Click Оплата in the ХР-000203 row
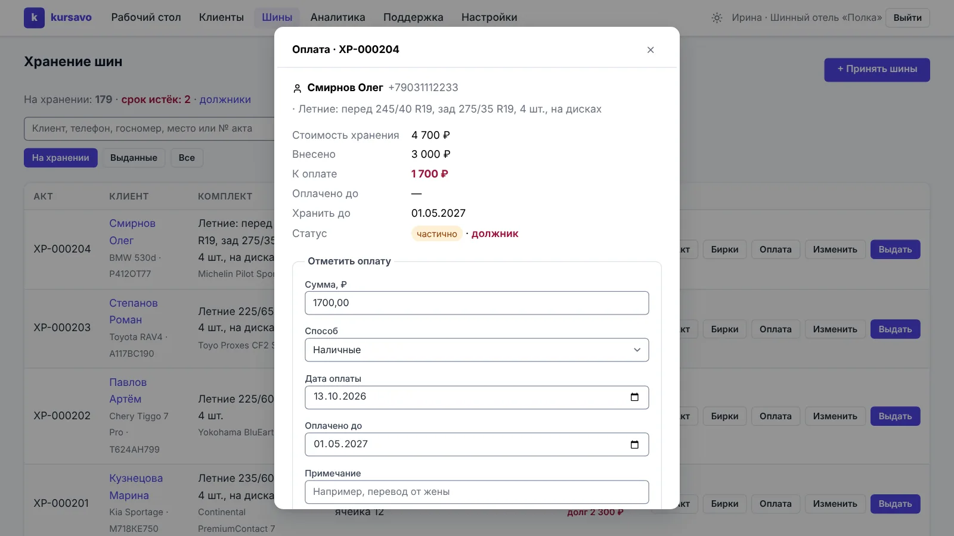This screenshot has height=536, width=954. pyautogui.click(x=775, y=329)
